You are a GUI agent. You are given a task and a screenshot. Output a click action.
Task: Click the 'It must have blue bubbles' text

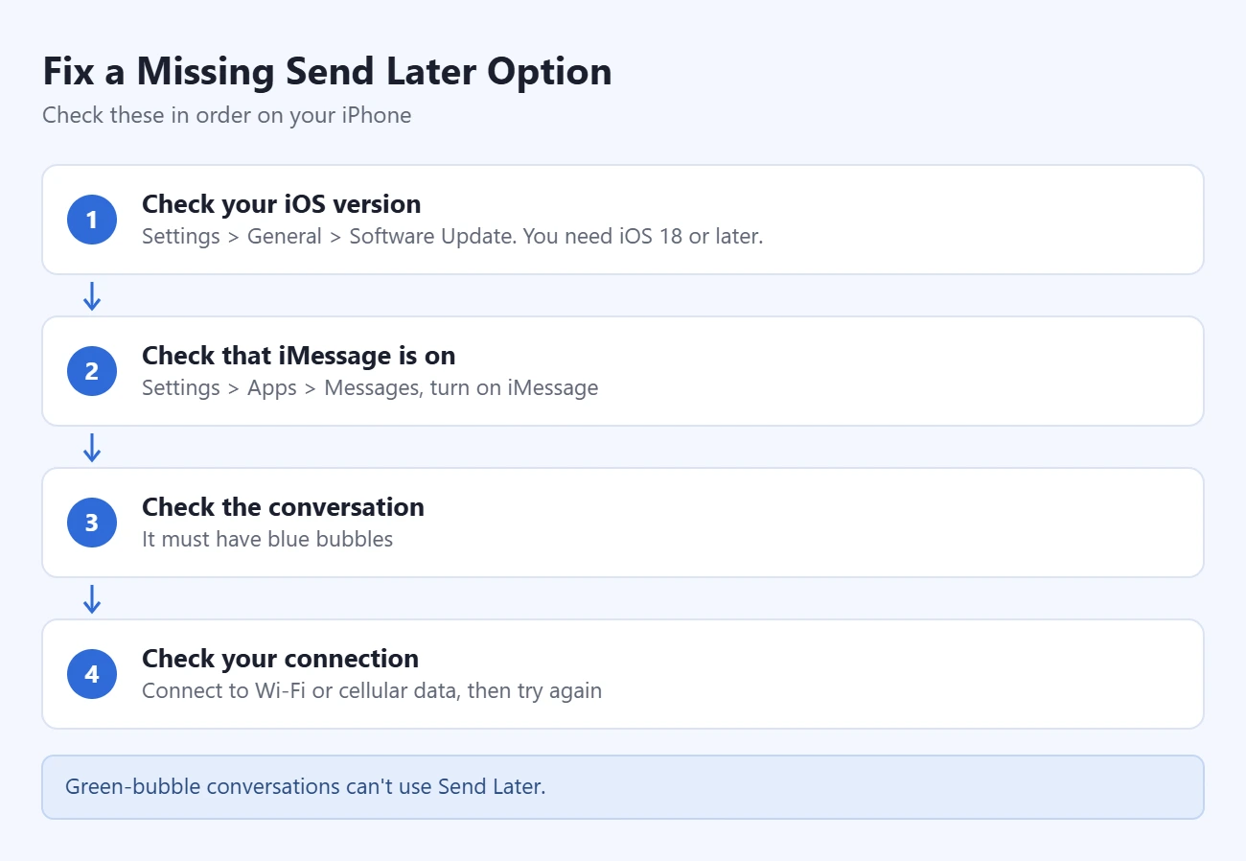[267, 539]
